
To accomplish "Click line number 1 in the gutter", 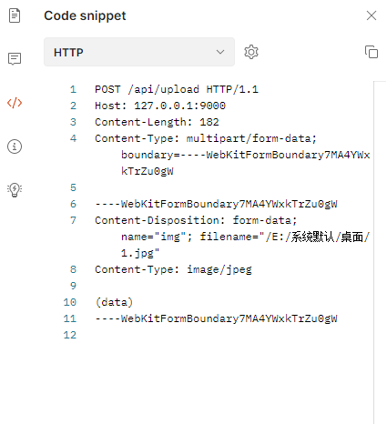I will (x=73, y=89).
